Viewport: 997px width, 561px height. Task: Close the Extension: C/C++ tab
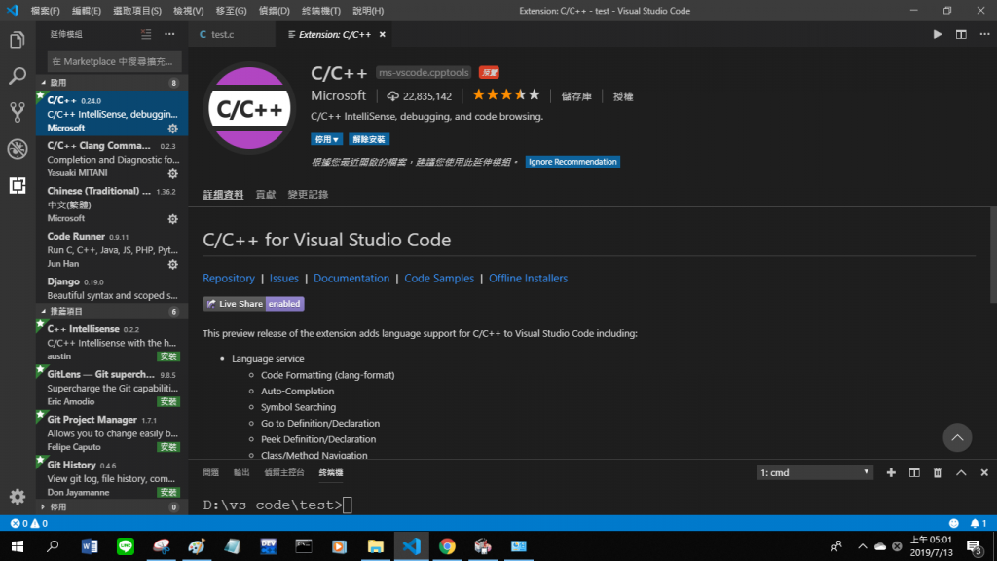(x=382, y=34)
